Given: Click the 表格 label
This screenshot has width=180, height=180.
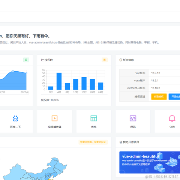Looking at the screenshot, I should pyautogui.click(x=94, y=127).
